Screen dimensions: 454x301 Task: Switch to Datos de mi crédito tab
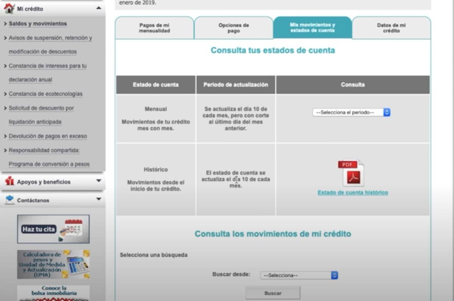(x=391, y=28)
